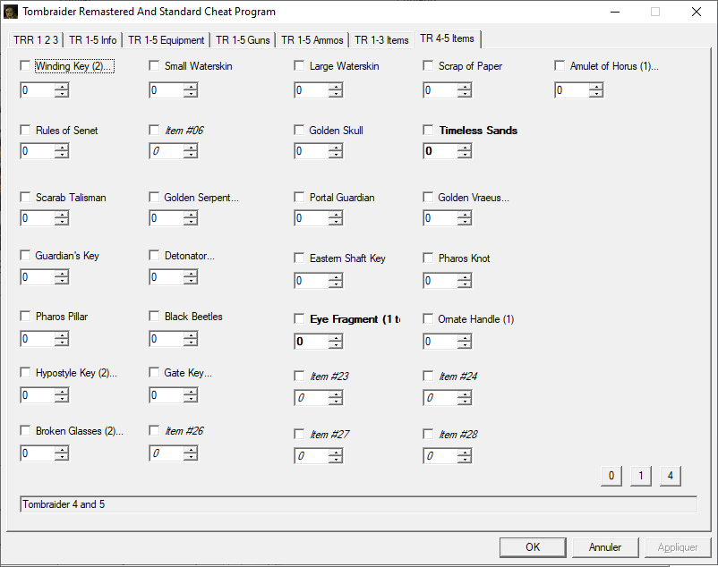Viewport: 718px width, 567px height.
Task: Select the TR 4-5 Items tab
Action: click(447, 38)
